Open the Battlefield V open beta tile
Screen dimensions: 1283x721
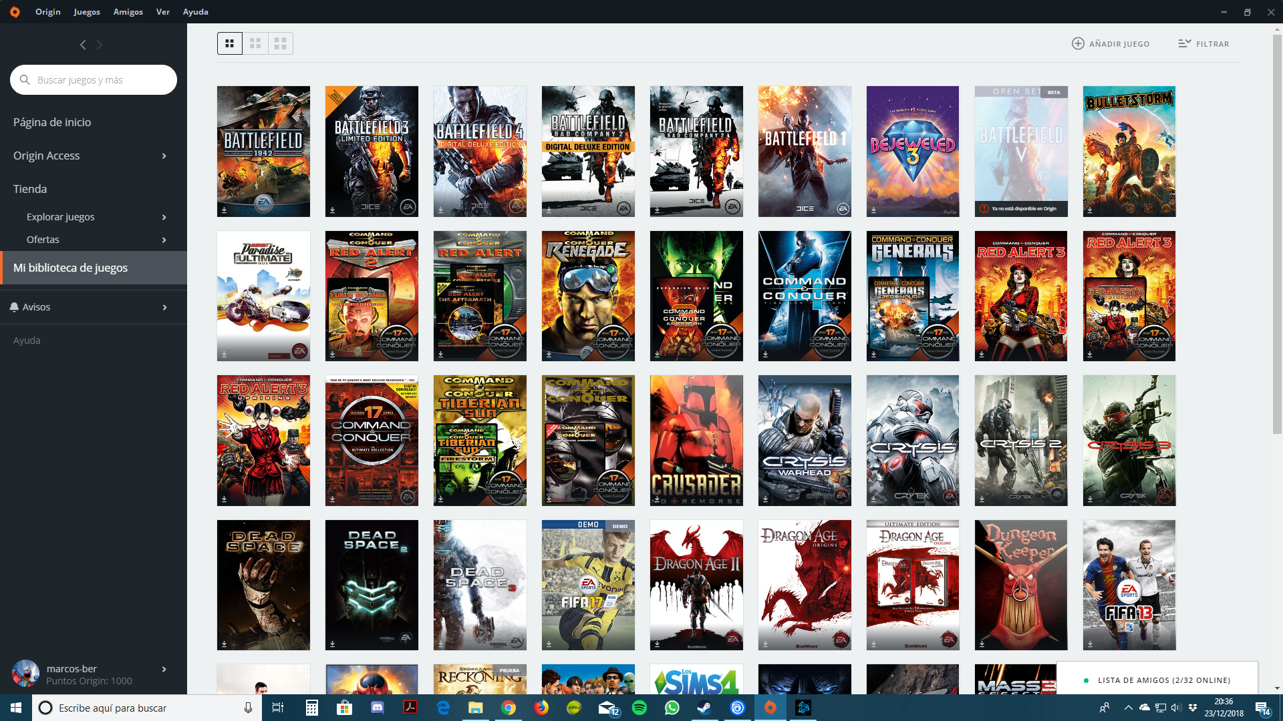pos(1021,151)
